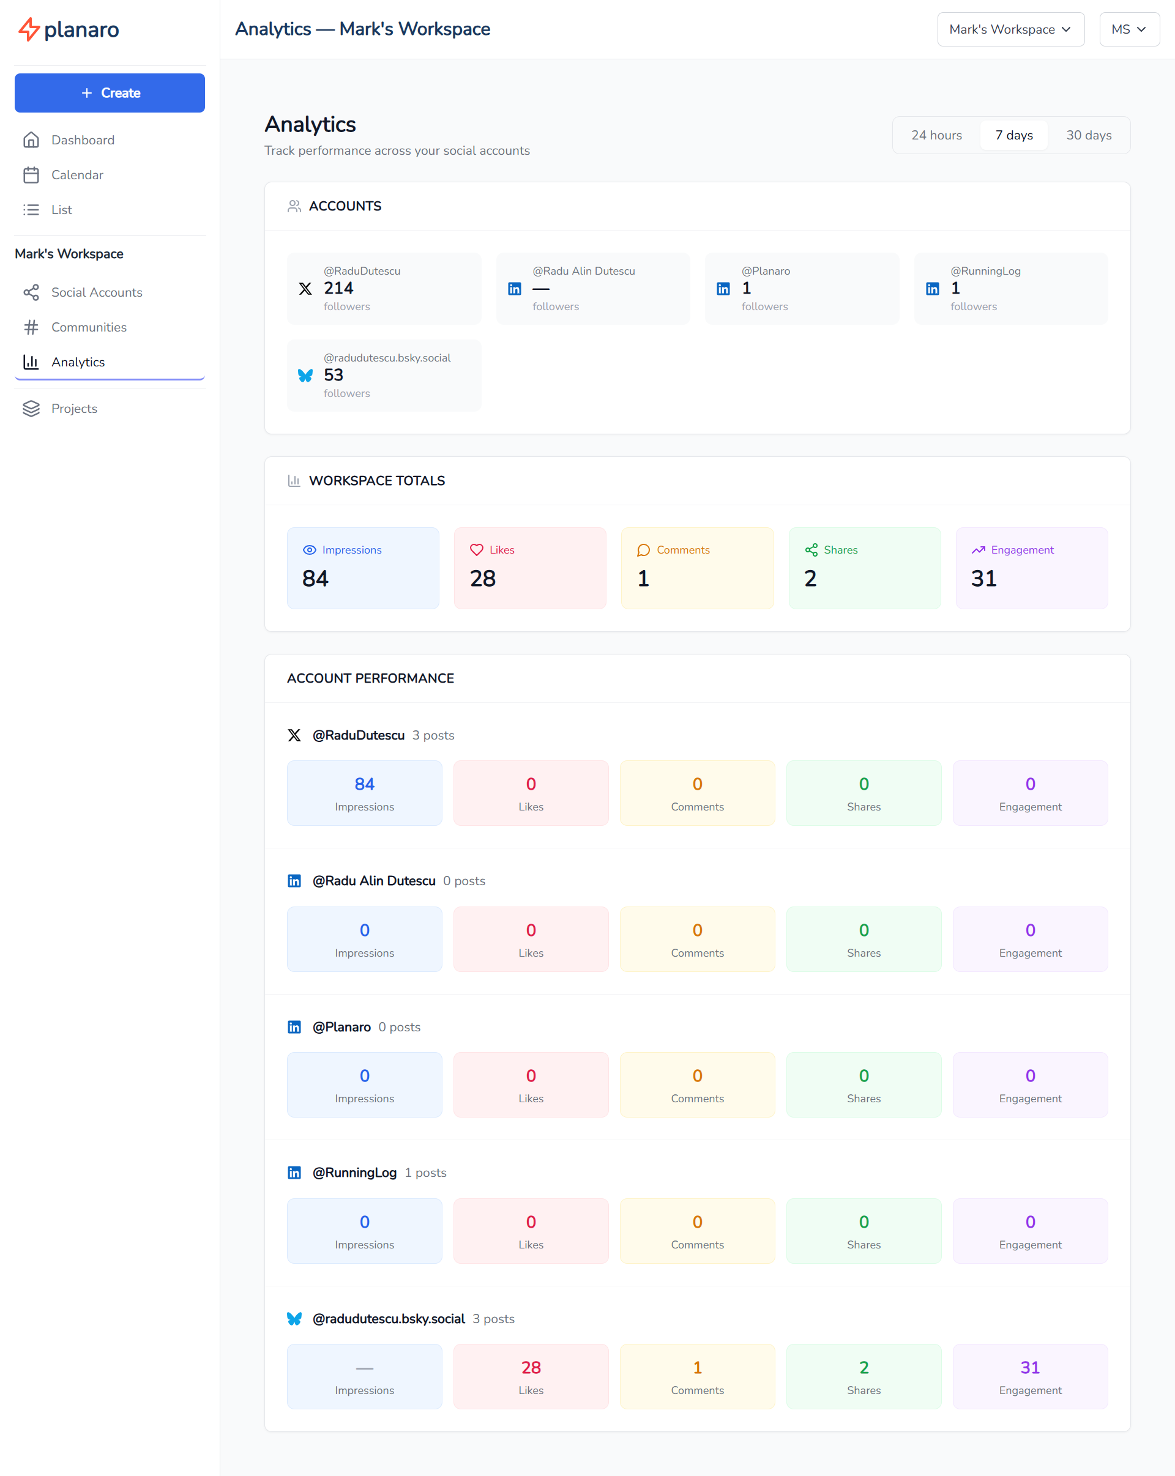The image size is (1175, 1476).
Task: Click the Impressions total card showing 84
Action: point(363,568)
